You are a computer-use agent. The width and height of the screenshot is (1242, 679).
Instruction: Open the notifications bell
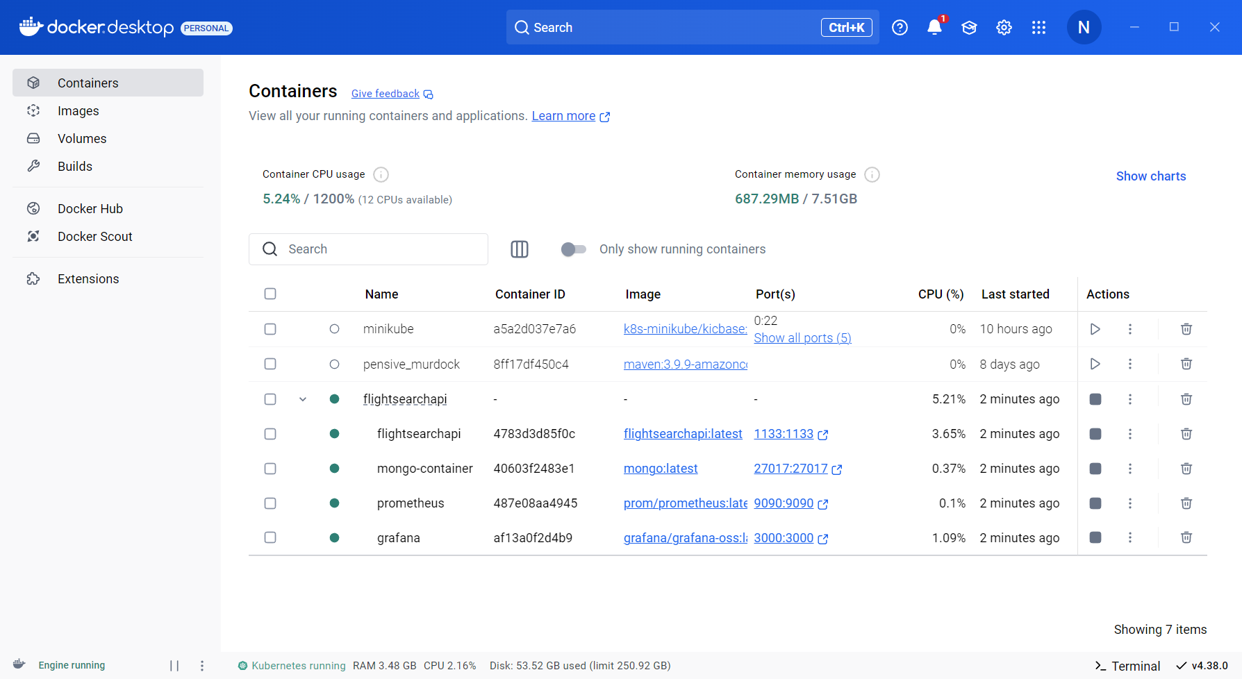(934, 28)
